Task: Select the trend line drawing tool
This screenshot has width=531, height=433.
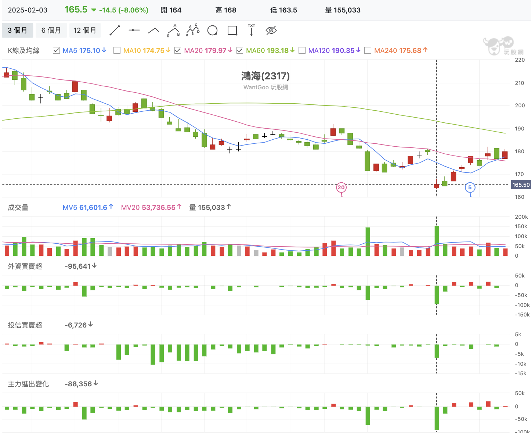Action: click(x=115, y=31)
